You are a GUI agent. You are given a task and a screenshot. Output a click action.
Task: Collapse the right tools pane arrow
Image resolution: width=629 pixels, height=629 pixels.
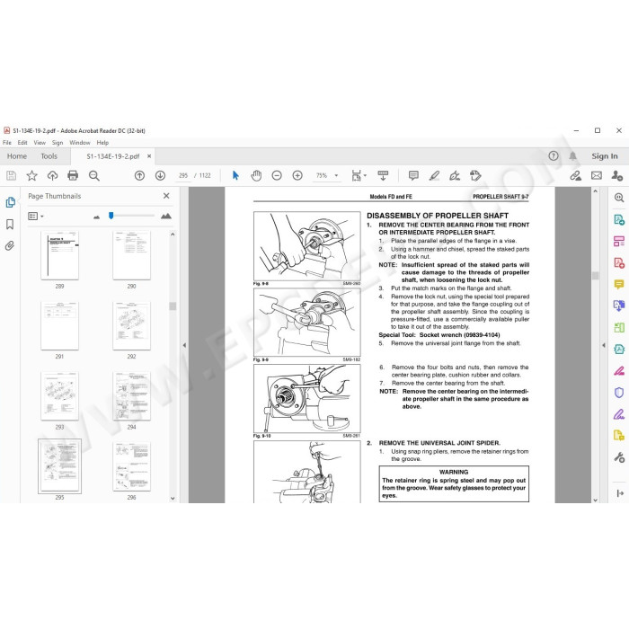pyautogui.click(x=604, y=345)
